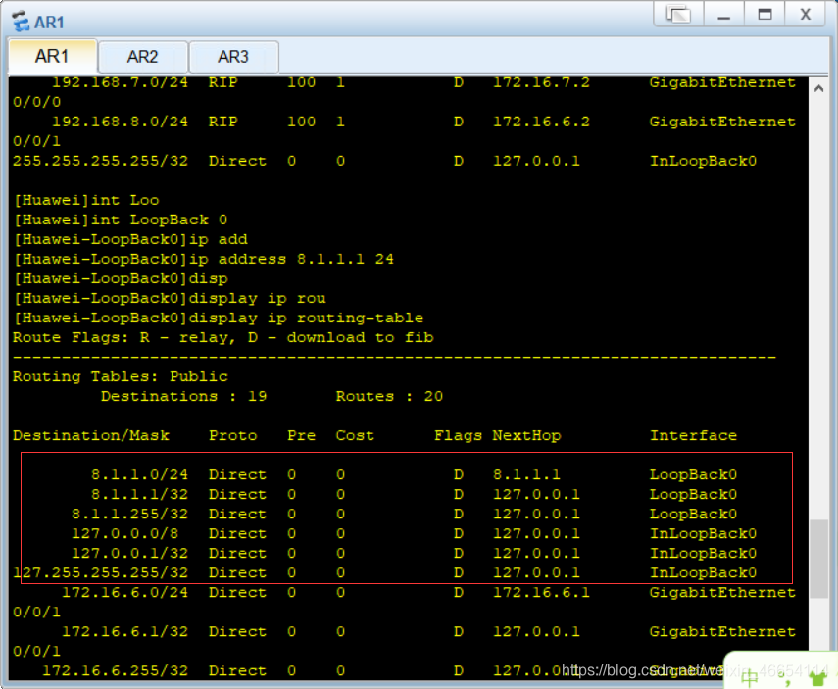The height and width of the screenshot is (689, 838).
Task: Click the 'Proto' column header
Action: [x=233, y=435]
